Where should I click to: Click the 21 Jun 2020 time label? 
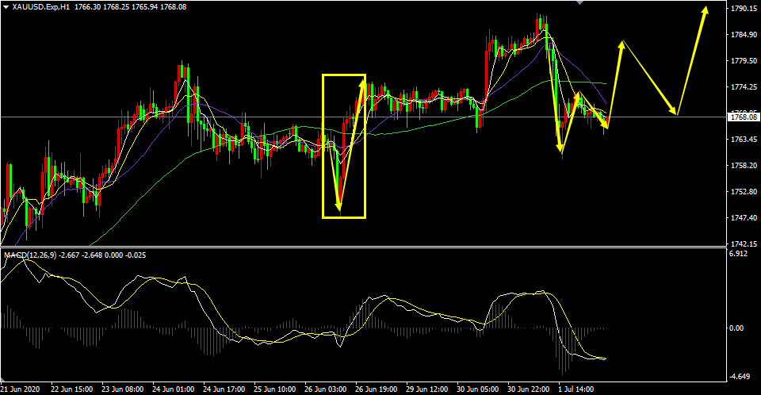[x=21, y=389]
